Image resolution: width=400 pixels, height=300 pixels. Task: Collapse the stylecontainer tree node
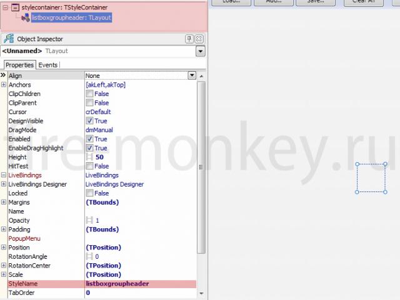click(x=5, y=7)
